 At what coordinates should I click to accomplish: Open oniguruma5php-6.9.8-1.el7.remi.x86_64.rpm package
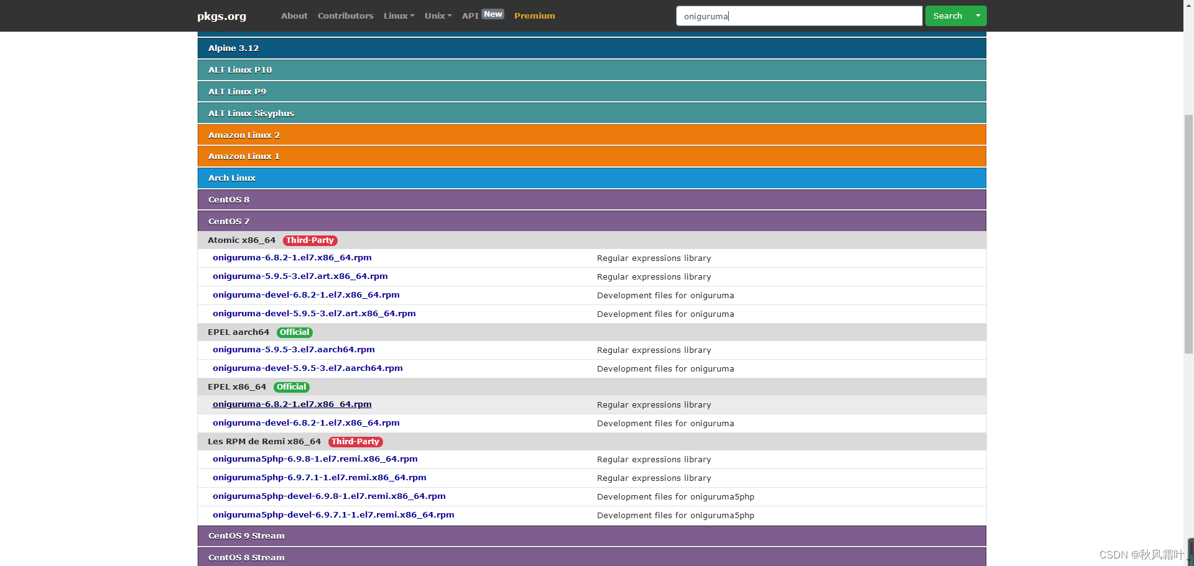[x=315, y=459]
